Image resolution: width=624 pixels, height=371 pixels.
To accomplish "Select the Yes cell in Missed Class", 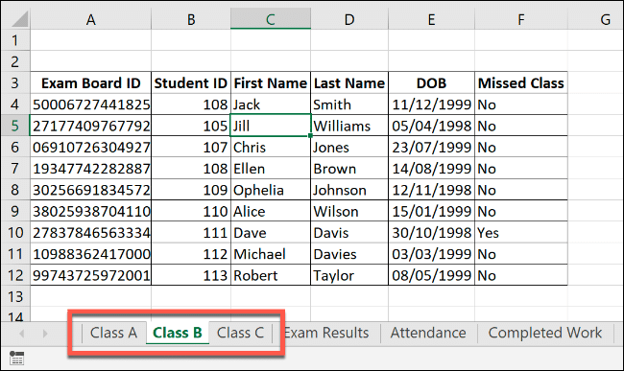I will pyautogui.click(x=521, y=232).
